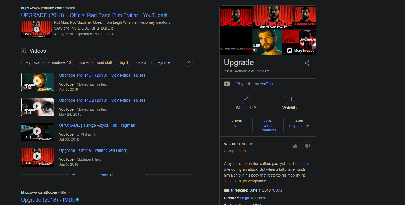Click the arrow icon in View all button

[x=74, y=174]
